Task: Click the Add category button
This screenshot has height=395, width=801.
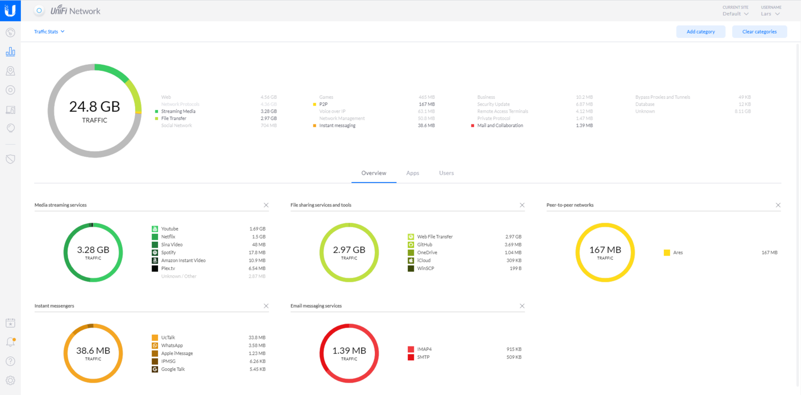Action: click(700, 31)
